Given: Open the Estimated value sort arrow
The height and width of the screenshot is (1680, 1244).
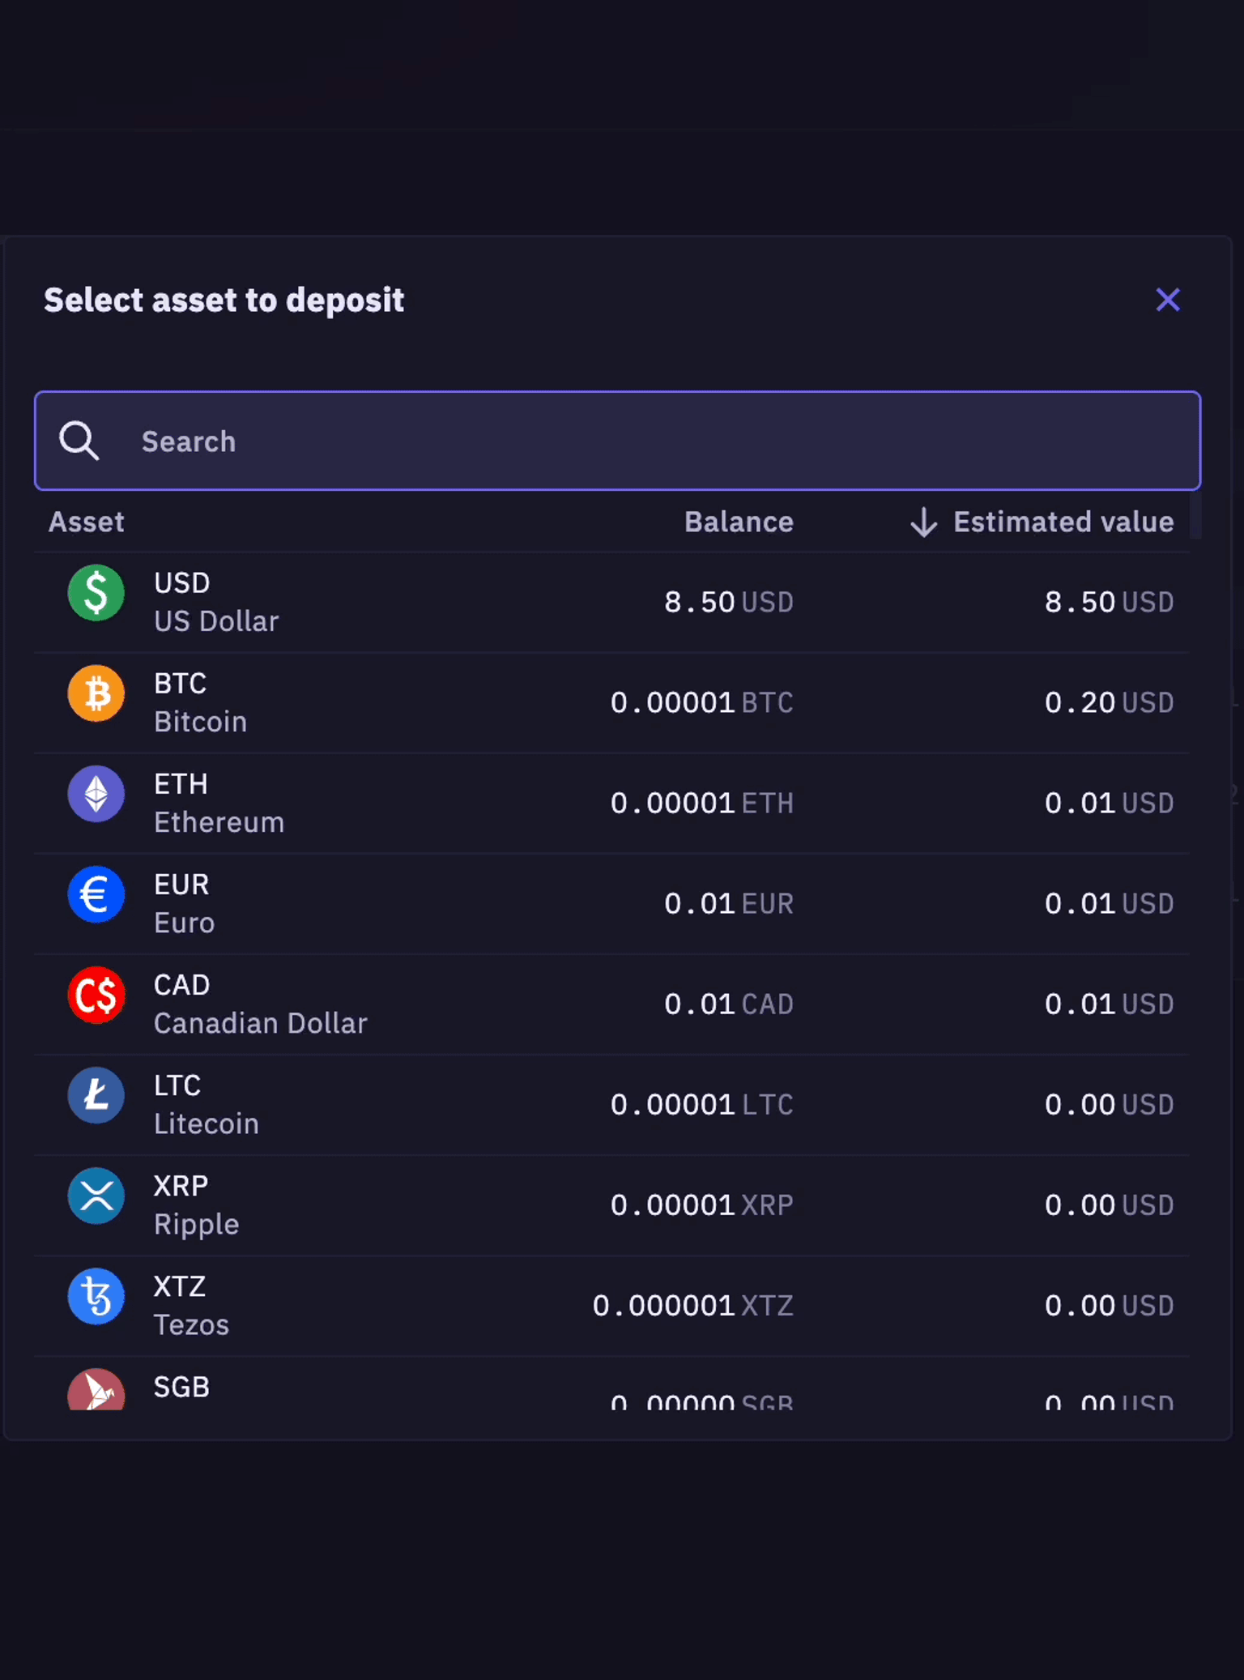Looking at the screenshot, I should [x=922, y=522].
